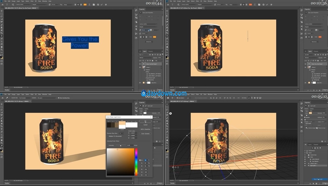Viewport: 328px width, 186px height.
Task: Select the S radio button in Color Picker
Action: tap(140, 163)
